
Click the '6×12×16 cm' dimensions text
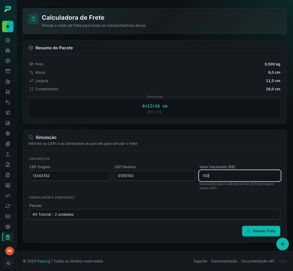(x=155, y=106)
